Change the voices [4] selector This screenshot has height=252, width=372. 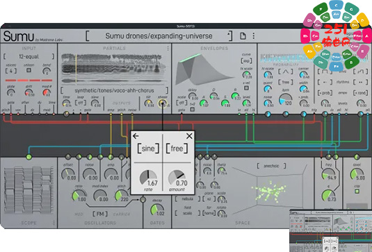point(11,71)
